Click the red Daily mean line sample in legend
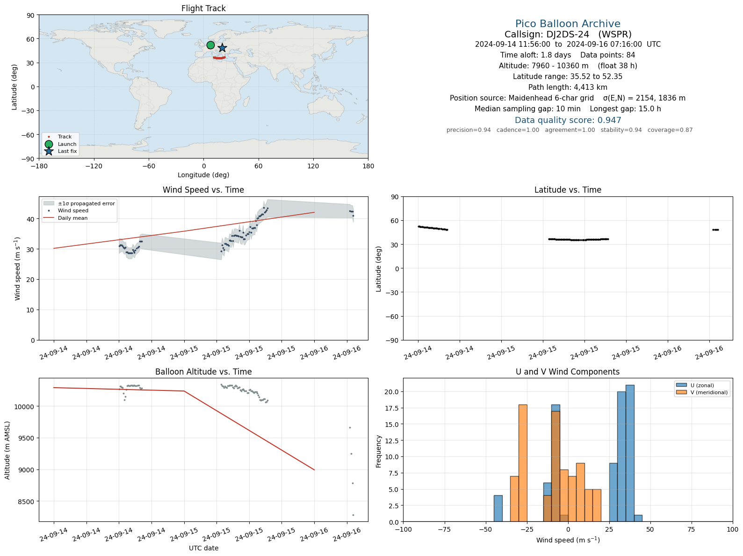The image size is (743, 556). click(x=49, y=218)
